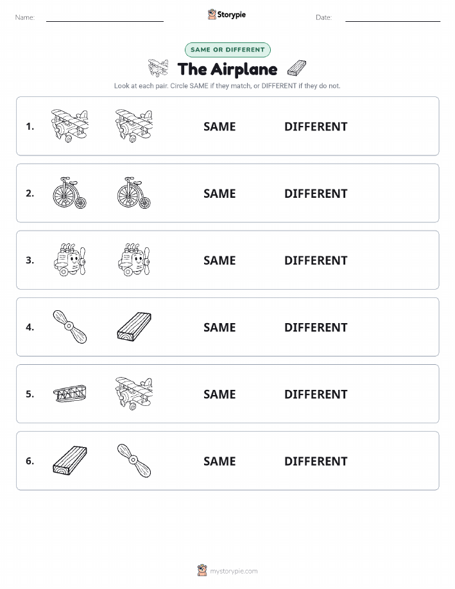The image size is (455, 589).
Task: Click the wooden plank icon beside the title
Action: tap(296, 68)
